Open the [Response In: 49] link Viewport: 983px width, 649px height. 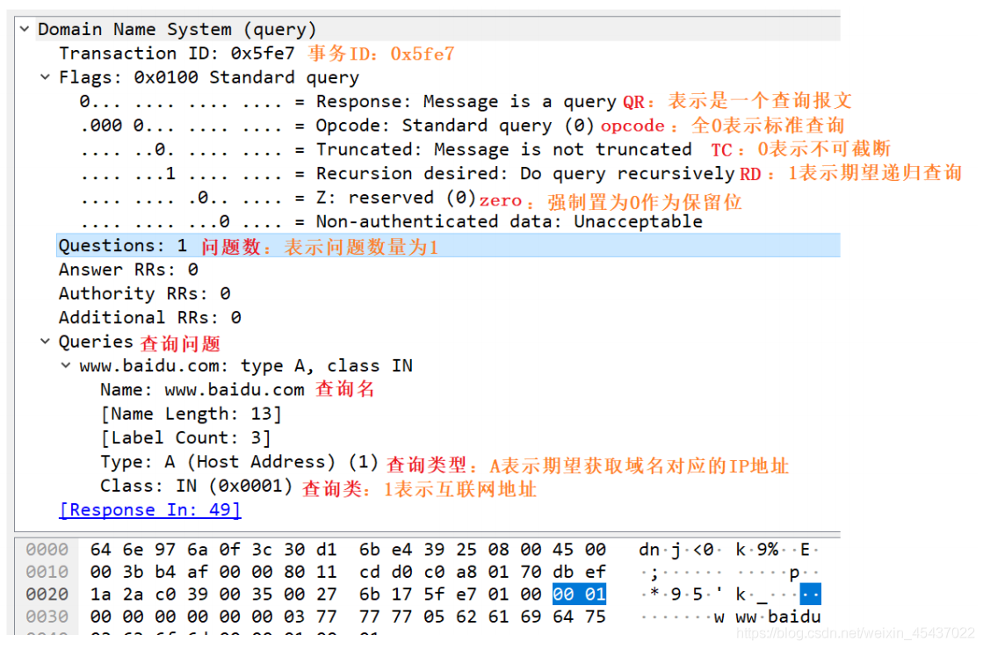coord(150,509)
